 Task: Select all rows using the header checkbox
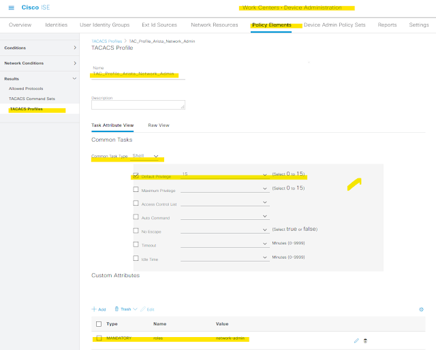pyautogui.click(x=99, y=324)
